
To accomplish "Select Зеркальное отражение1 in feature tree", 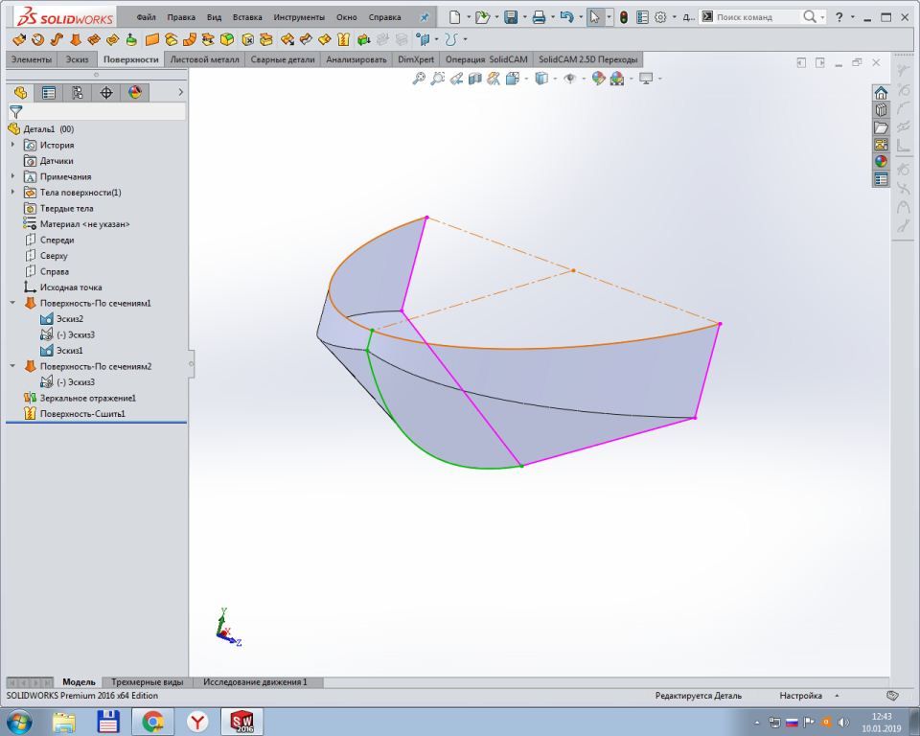I will [87, 398].
